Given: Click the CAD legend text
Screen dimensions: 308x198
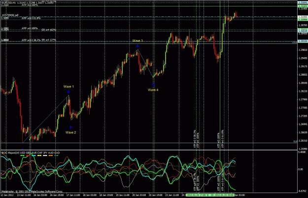Looking at the screenshot, I should coord(57,153).
